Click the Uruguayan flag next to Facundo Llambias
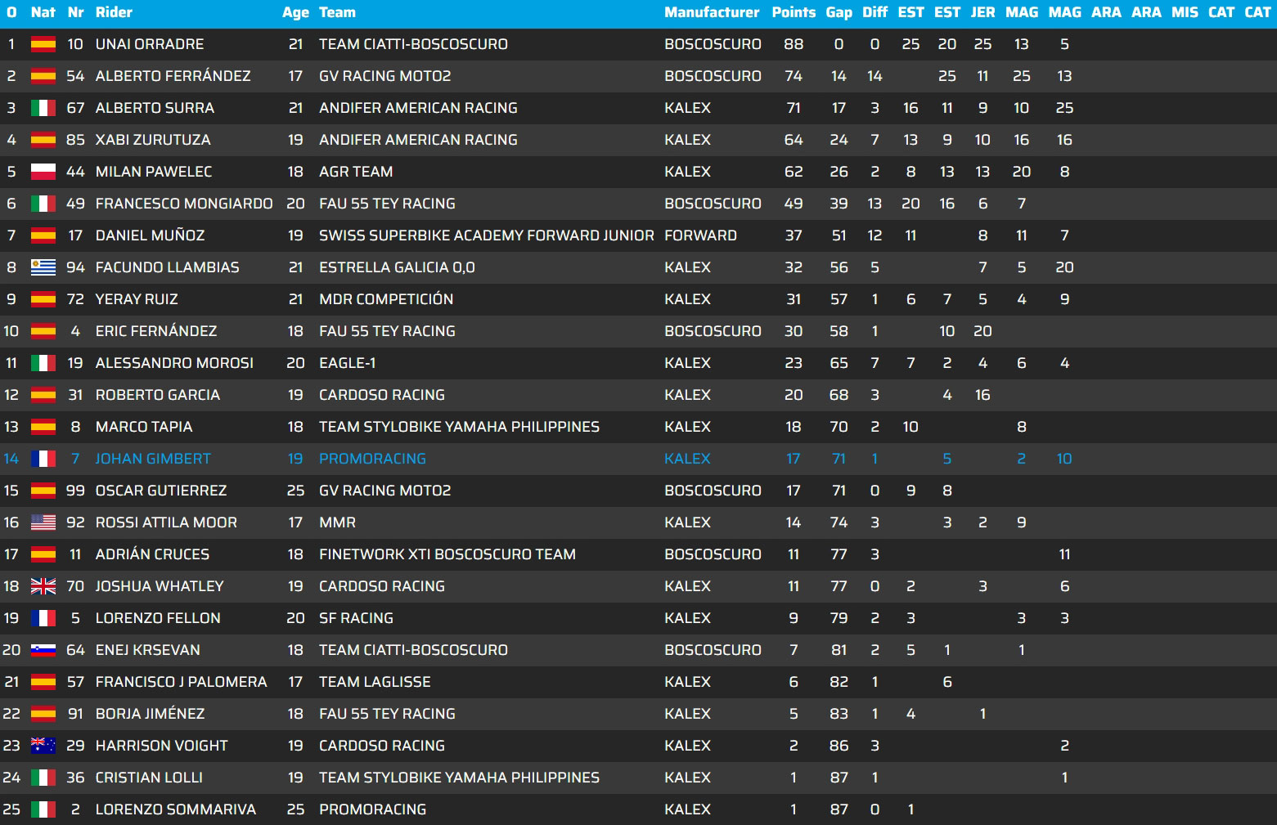 [43, 267]
